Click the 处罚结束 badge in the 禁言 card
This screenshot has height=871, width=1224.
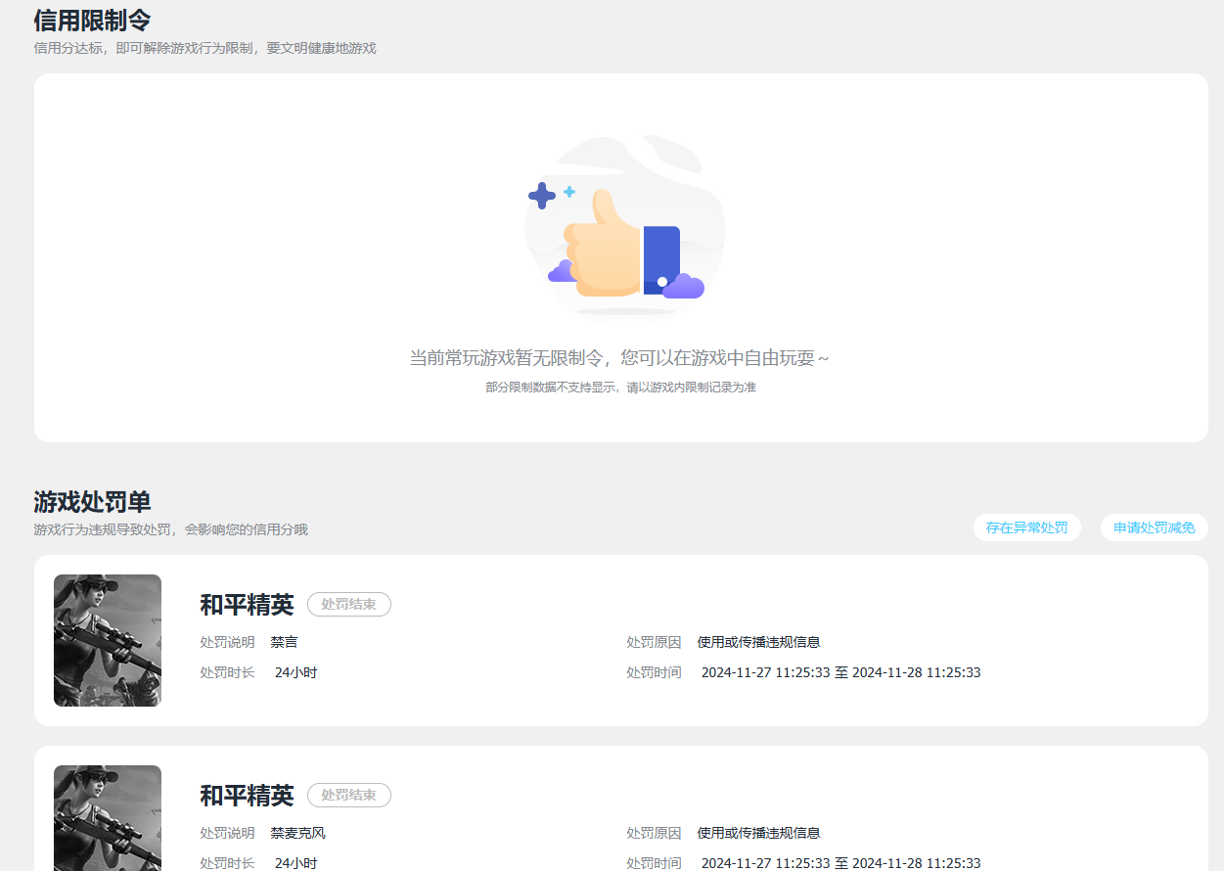click(x=349, y=604)
